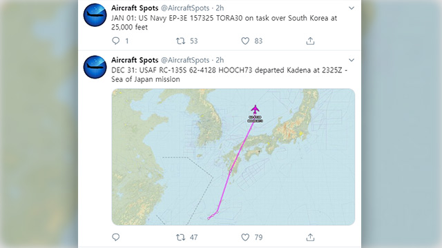The width and height of the screenshot is (442, 248).
Task: Open the flight track map image
Action: point(233,157)
